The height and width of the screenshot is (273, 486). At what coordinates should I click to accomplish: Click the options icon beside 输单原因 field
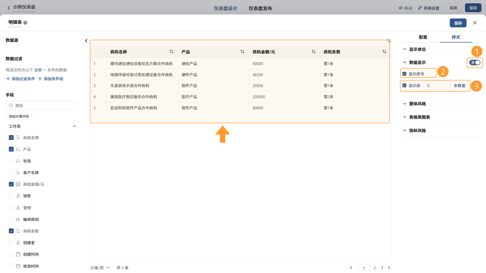18,219
